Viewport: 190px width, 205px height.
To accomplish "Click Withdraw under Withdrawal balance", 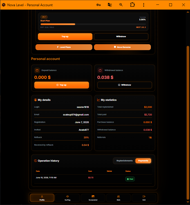I will (x=125, y=85).
